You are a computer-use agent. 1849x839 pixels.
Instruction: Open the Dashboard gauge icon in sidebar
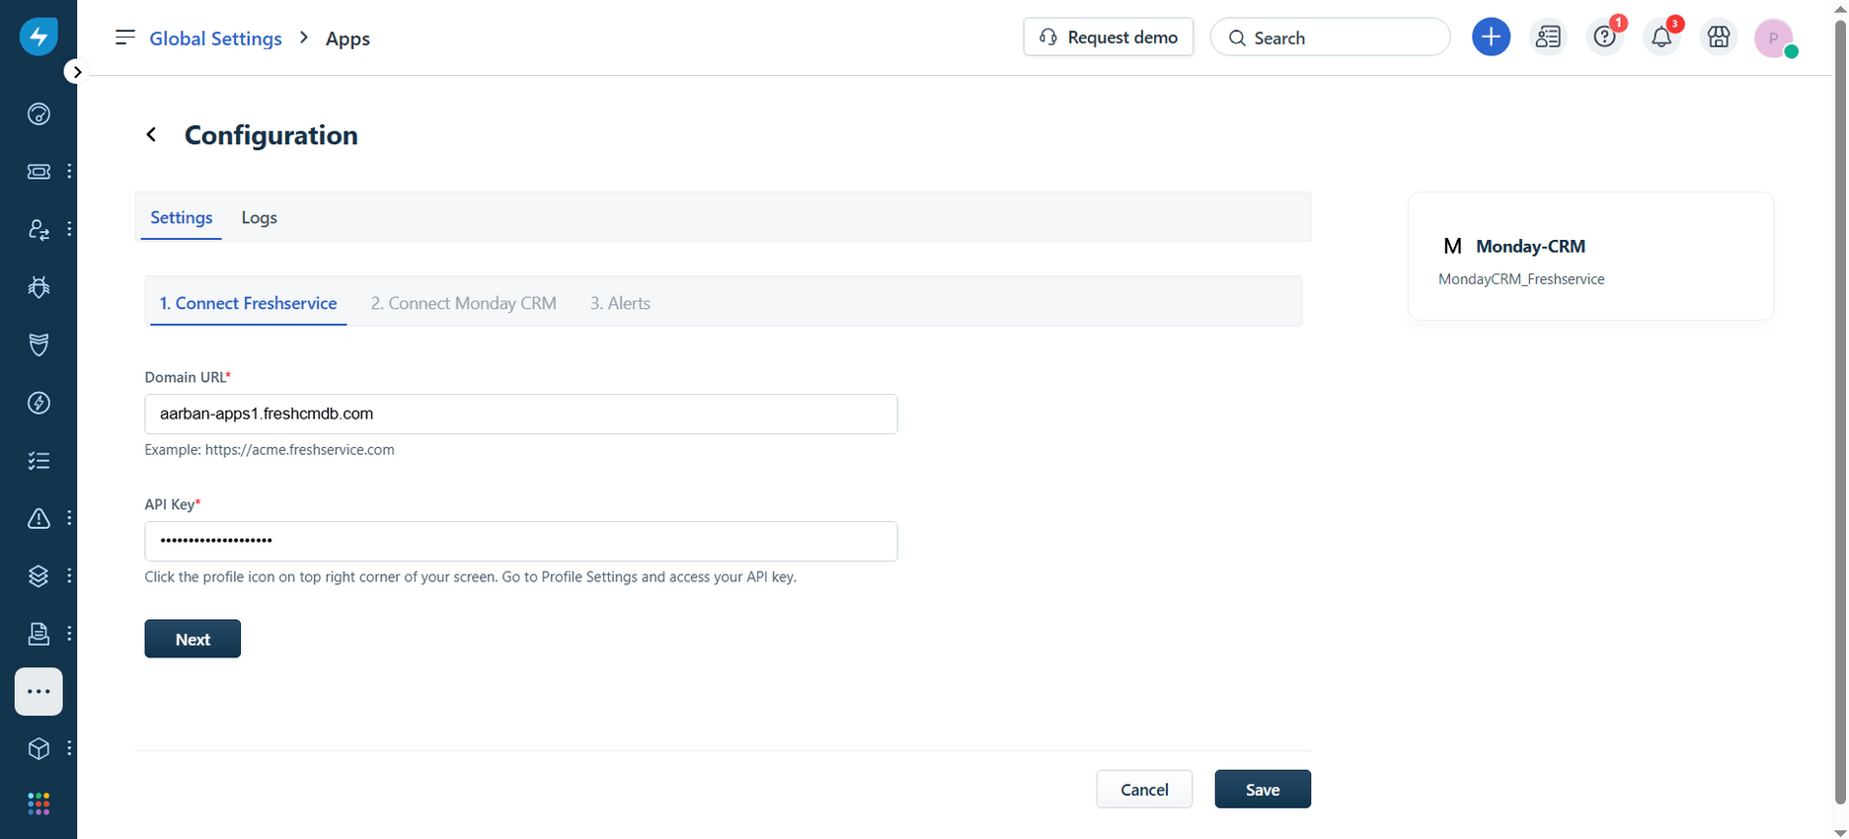39,114
